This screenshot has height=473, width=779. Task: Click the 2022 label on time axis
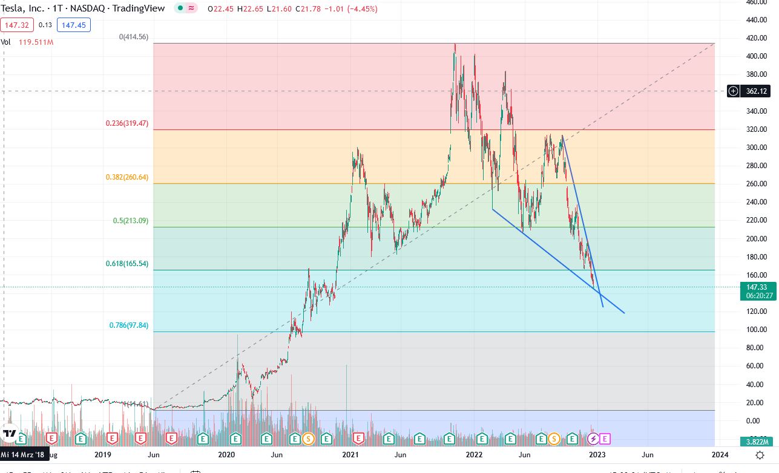pyautogui.click(x=474, y=454)
